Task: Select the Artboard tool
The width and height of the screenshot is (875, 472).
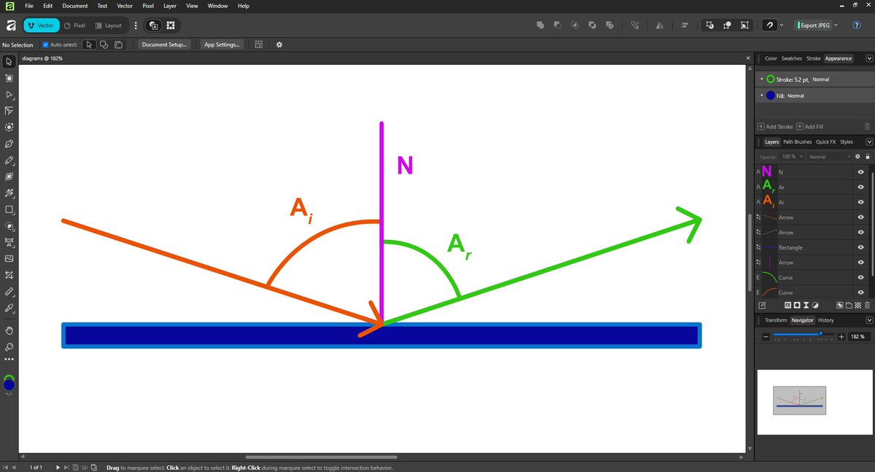Action: click(9, 78)
